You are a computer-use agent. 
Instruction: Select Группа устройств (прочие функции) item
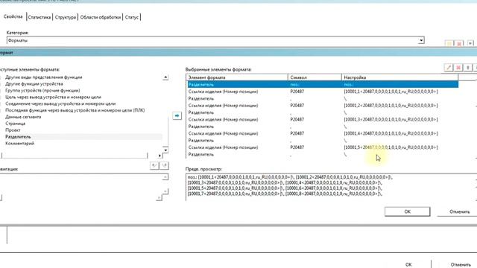click(x=42, y=91)
